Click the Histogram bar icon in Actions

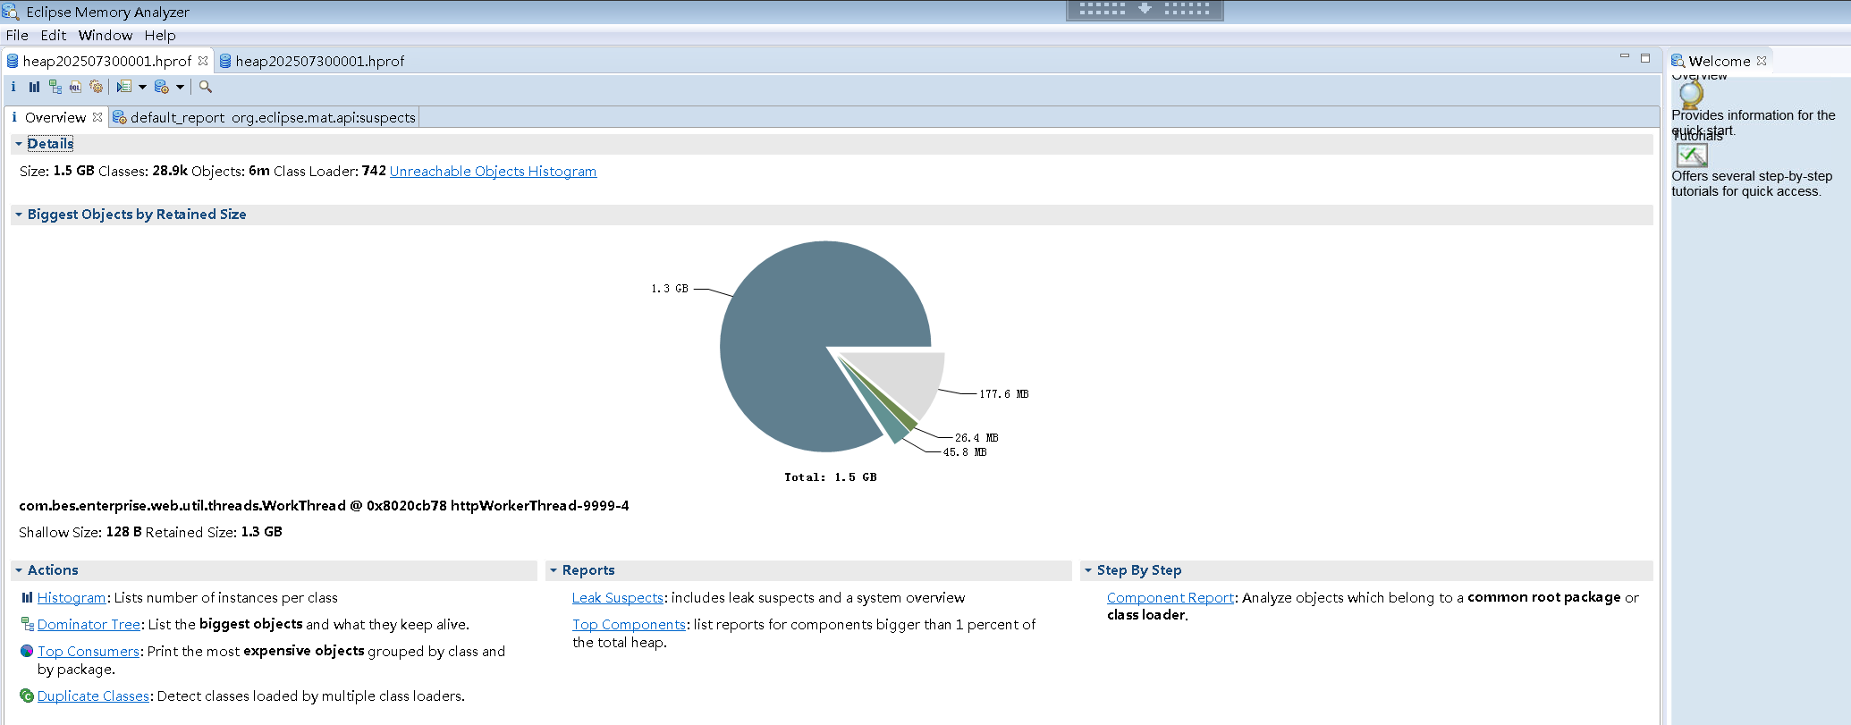(x=27, y=597)
